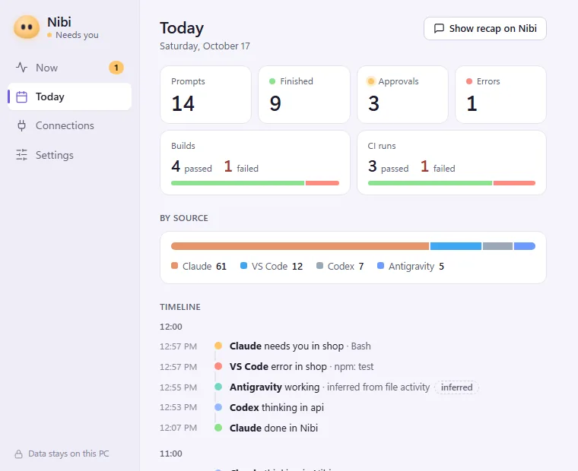Click the green passed segment of CI runs bar
578x471 pixels.
[430, 183]
